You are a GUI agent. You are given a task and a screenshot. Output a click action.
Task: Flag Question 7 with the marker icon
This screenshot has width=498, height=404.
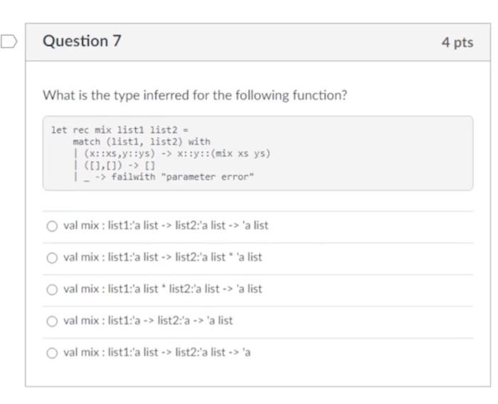pos(9,42)
